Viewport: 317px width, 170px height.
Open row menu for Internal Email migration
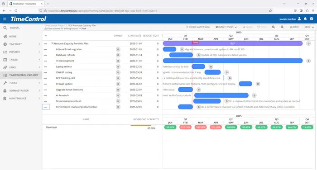pos(45,49)
